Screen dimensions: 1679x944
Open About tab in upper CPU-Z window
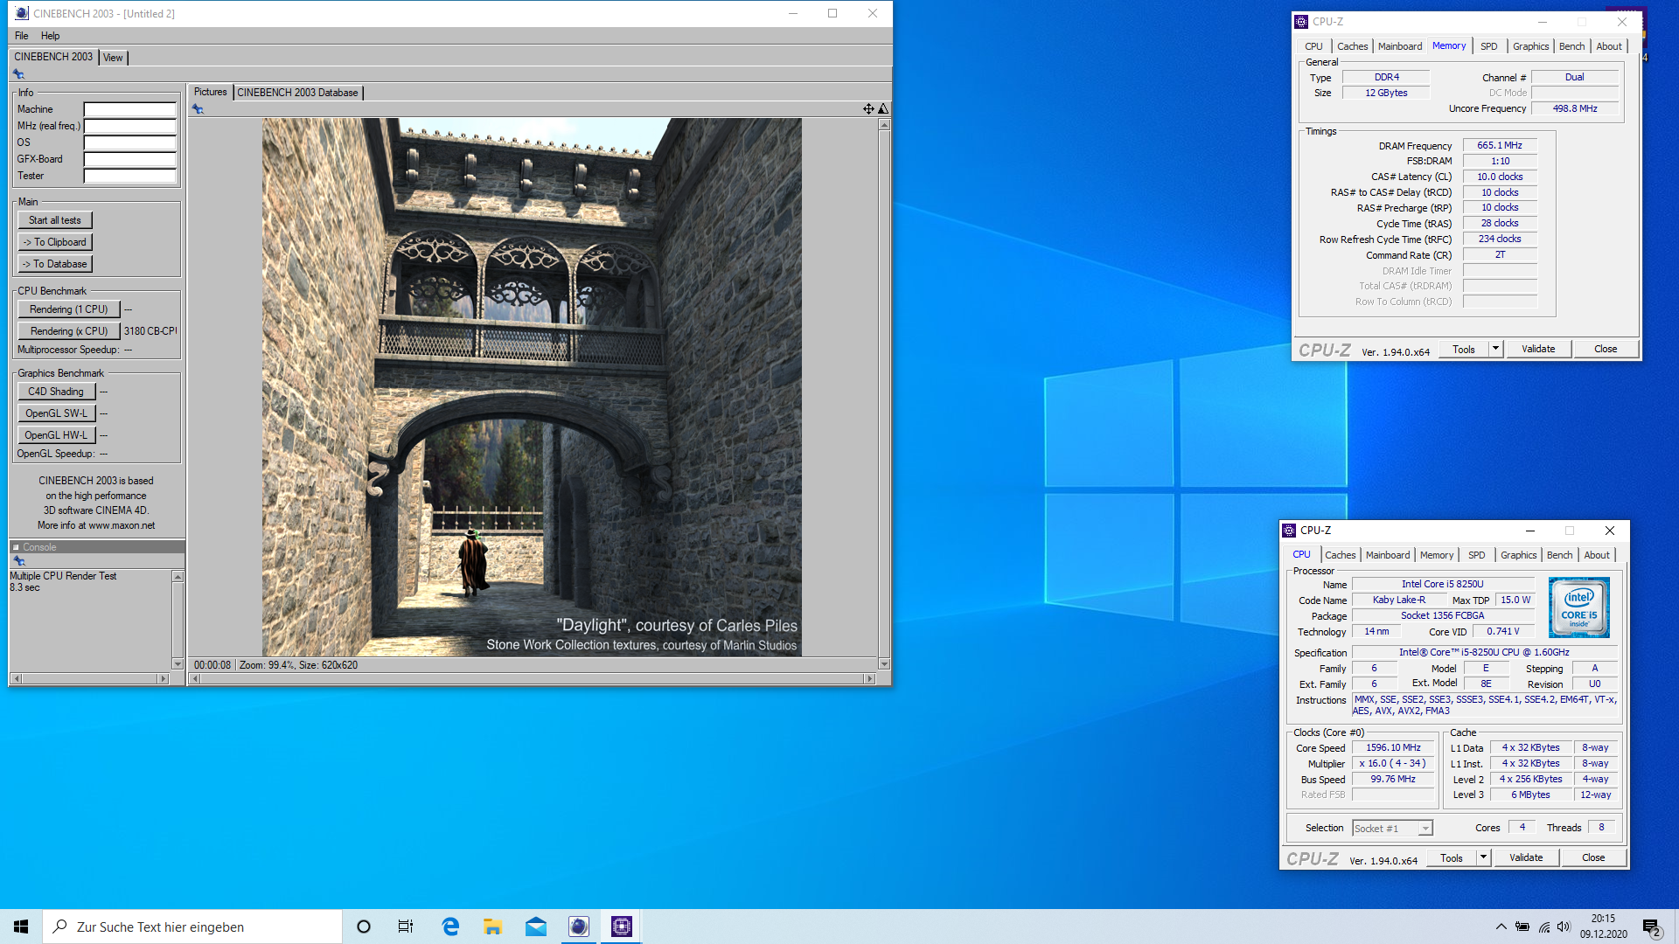tap(1609, 46)
